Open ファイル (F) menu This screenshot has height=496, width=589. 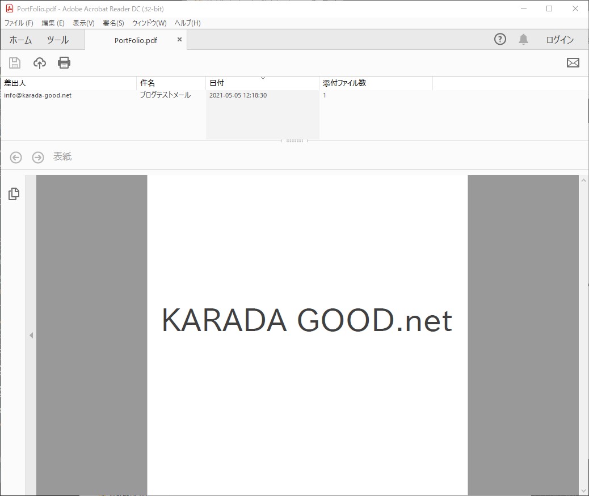click(19, 23)
